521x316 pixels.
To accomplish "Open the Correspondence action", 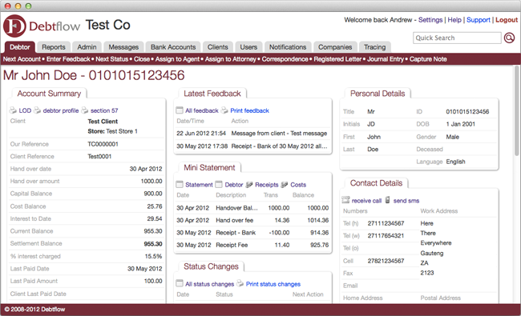I will [x=285, y=59].
